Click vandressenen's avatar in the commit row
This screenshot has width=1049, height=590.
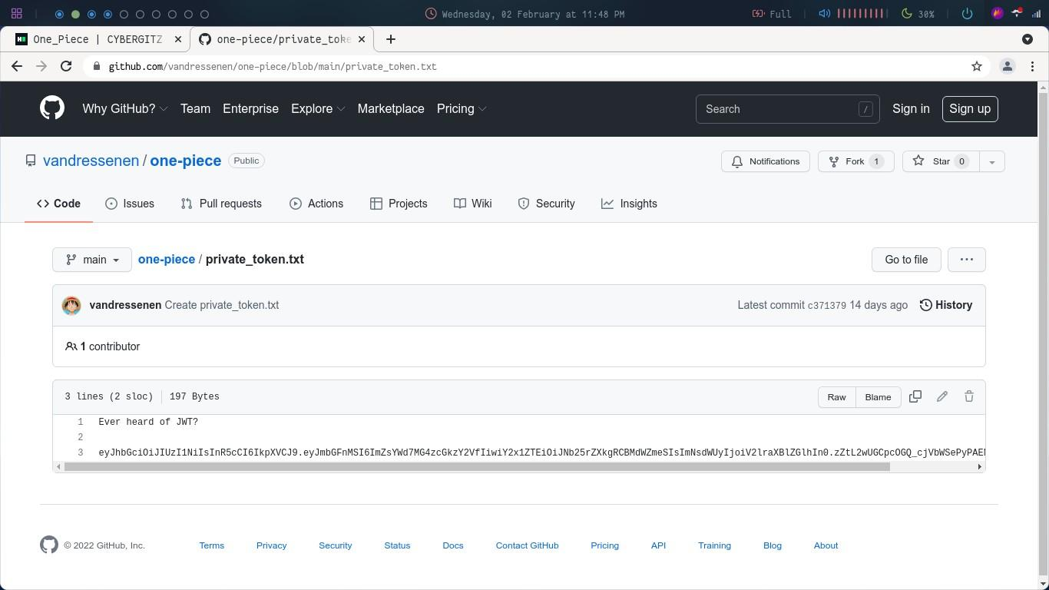pyautogui.click(x=71, y=305)
